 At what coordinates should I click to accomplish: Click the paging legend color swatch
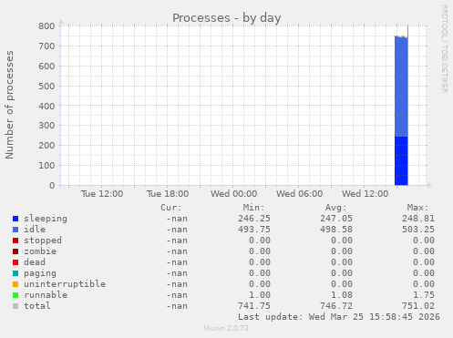[x=15, y=273]
